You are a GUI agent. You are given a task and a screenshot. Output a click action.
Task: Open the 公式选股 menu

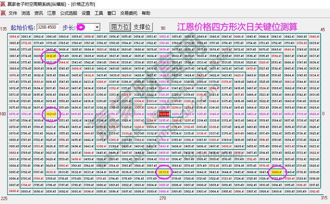(x=69, y=13)
